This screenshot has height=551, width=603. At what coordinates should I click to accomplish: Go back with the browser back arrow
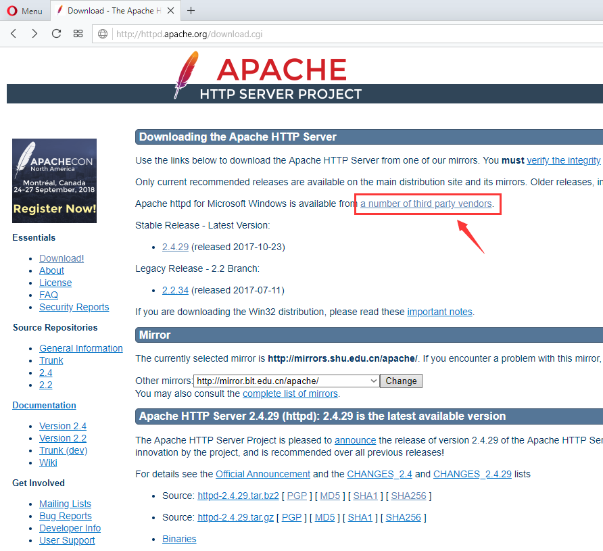pyautogui.click(x=14, y=34)
